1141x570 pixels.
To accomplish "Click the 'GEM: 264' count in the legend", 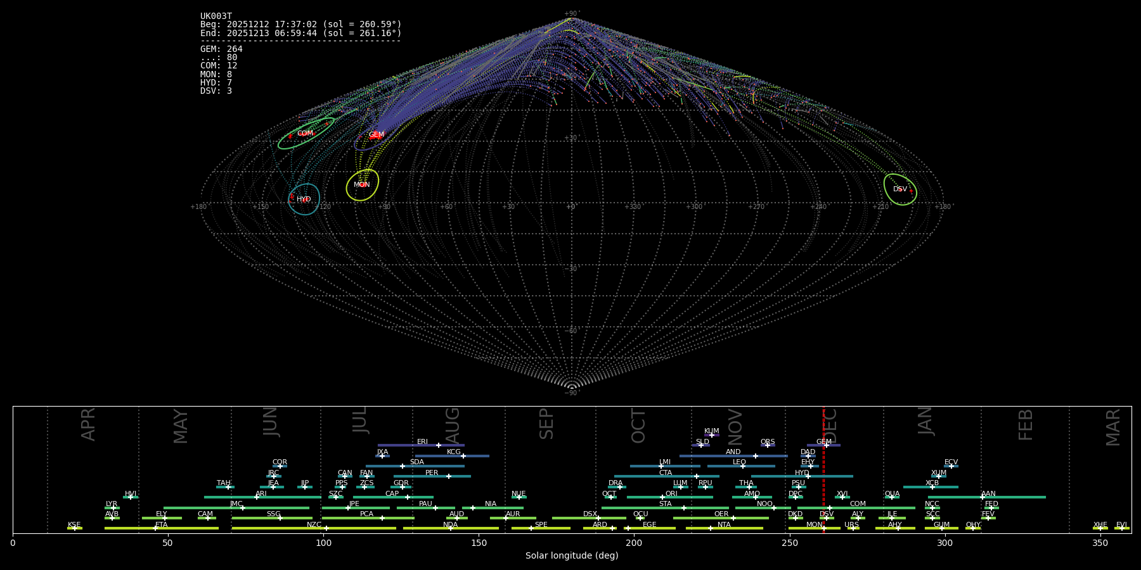I will pos(221,49).
